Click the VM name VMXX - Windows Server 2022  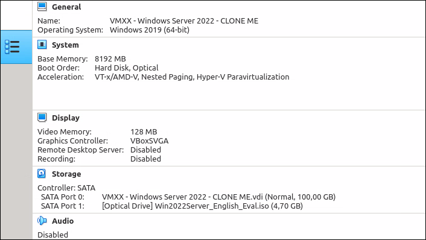pyautogui.click(x=184, y=21)
